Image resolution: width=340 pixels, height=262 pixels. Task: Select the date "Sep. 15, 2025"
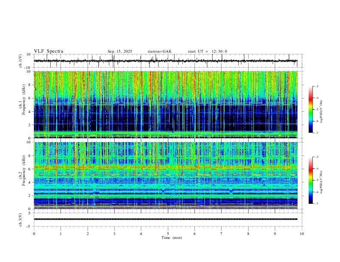(120, 51)
